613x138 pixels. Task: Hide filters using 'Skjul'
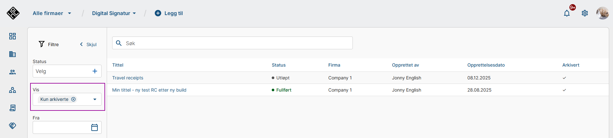(88, 45)
